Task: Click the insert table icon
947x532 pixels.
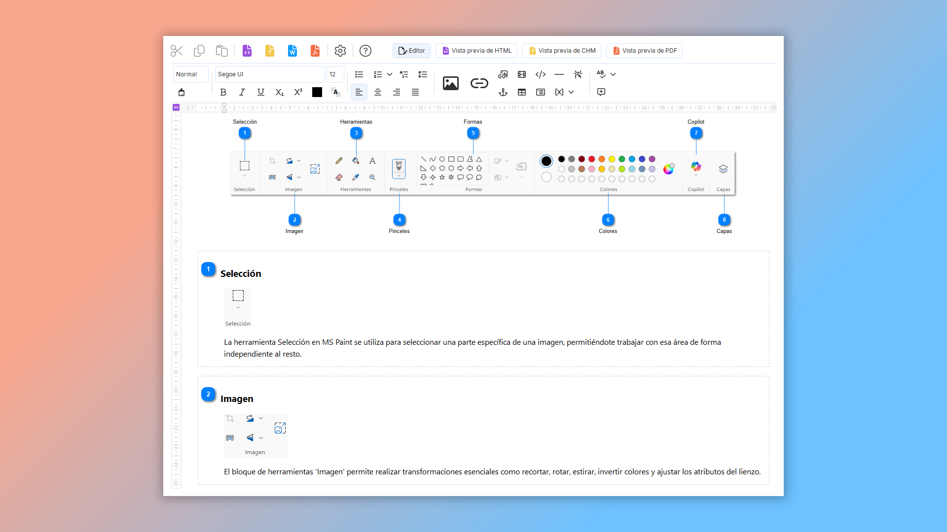Action: click(522, 92)
